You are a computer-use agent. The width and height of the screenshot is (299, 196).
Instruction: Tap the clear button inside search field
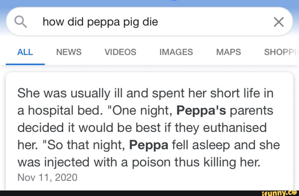[x=279, y=21]
